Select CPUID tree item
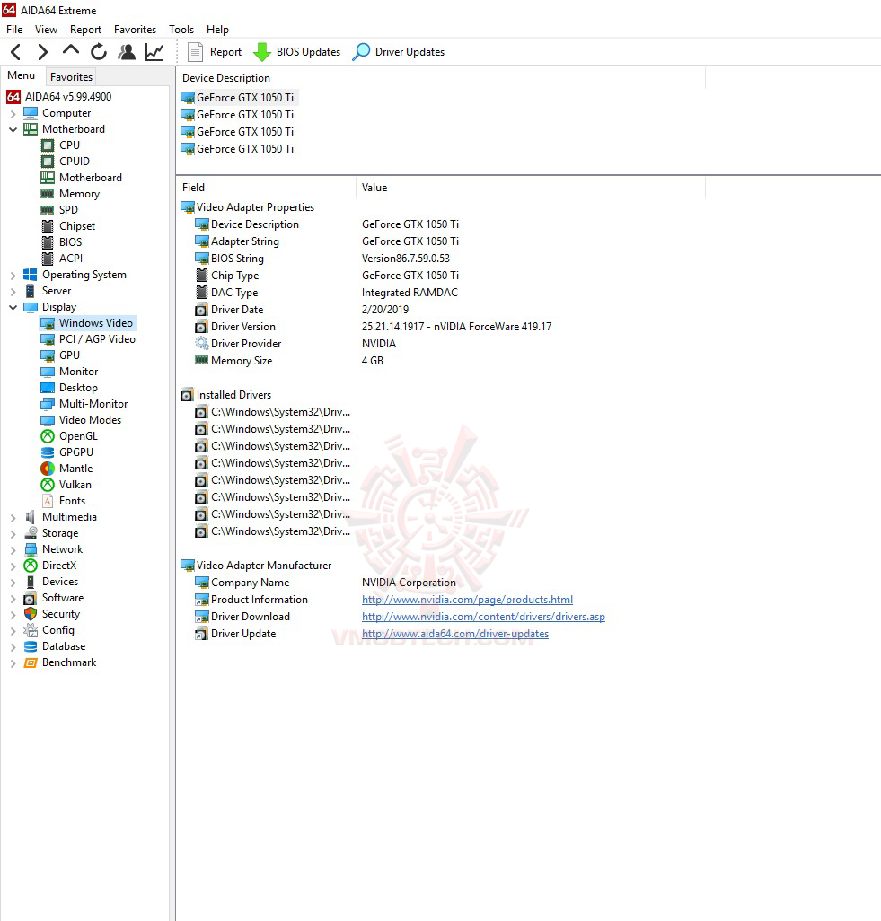The height and width of the screenshot is (921, 881). pyautogui.click(x=74, y=161)
